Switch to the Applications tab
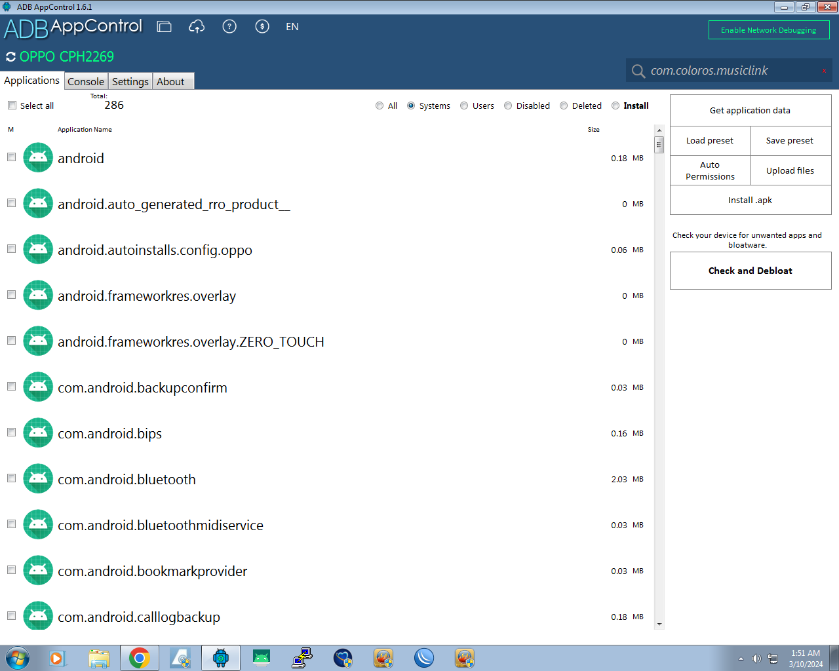Screen dimensions: 839x671 (31, 81)
